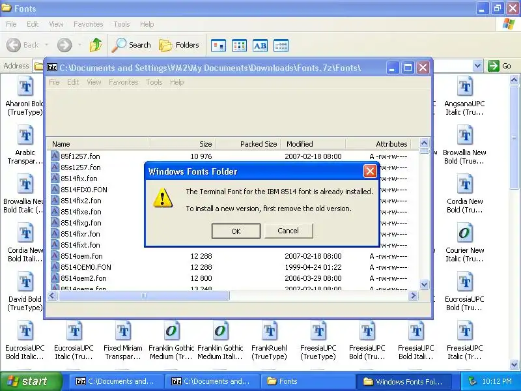
Task: Open Tools menu in Fonts window
Action: (x=122, y=24)
